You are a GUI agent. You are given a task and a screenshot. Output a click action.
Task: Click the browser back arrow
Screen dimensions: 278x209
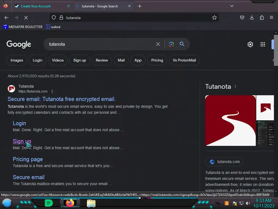point(7,18)
